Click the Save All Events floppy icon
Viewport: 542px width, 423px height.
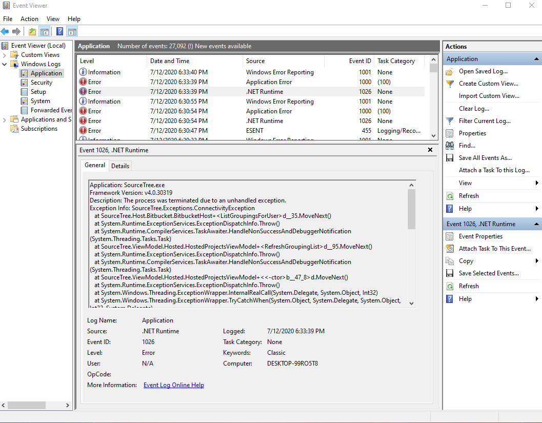tap(449, 158)
